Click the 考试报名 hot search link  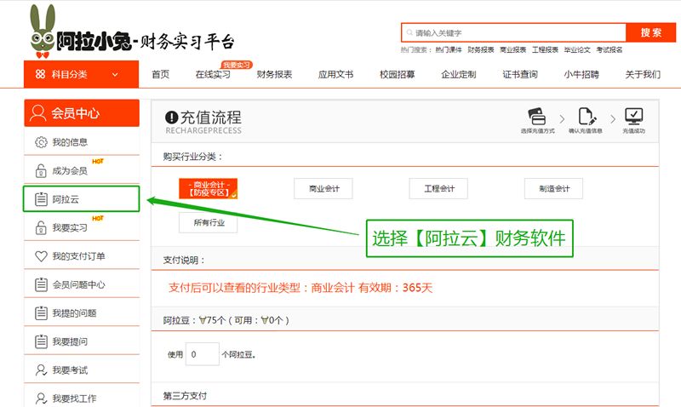pos(609,50)
